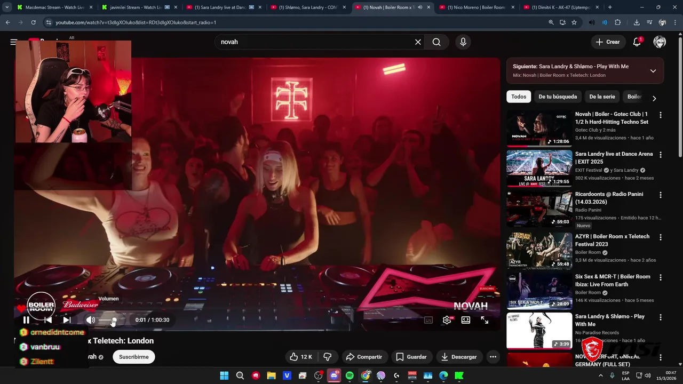
Task: Show more filter chips with arrow
Action: pos(654,98)
